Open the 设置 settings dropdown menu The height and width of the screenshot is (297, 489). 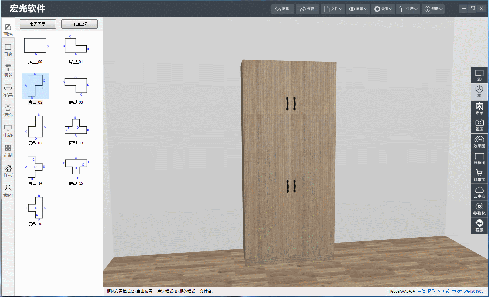coord(383,9)
